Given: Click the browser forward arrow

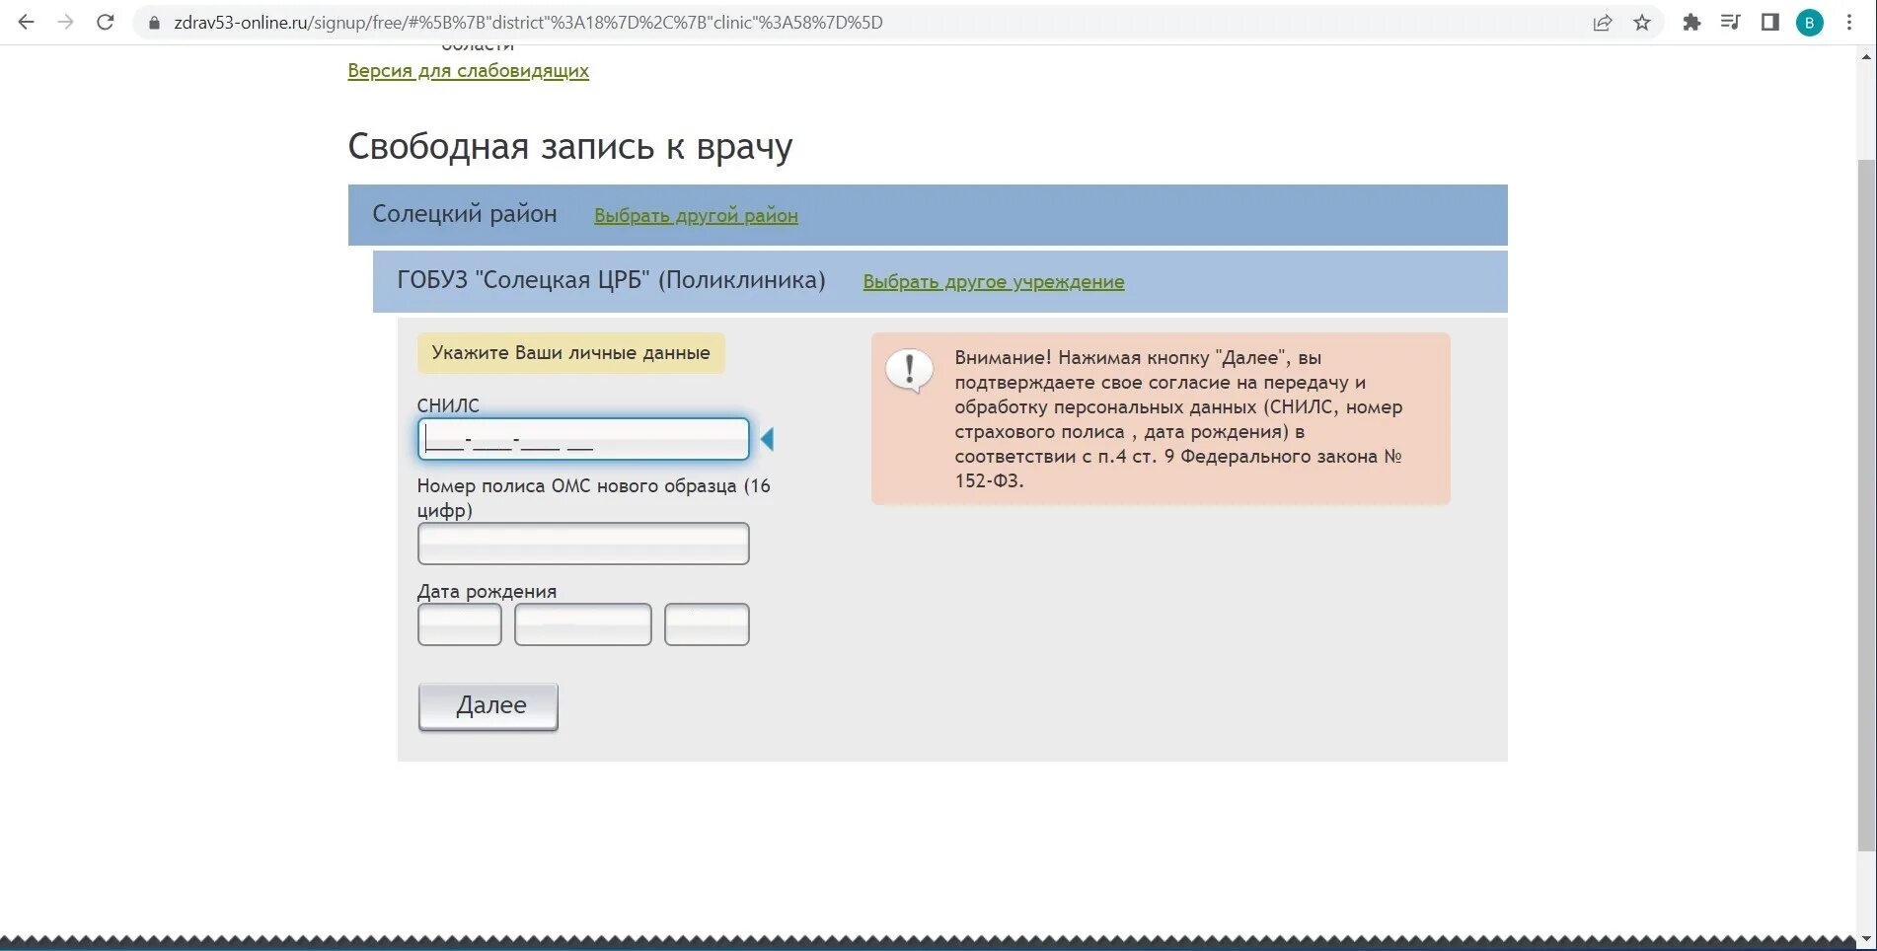Looking at the screenshot, I should coord(66,22).
